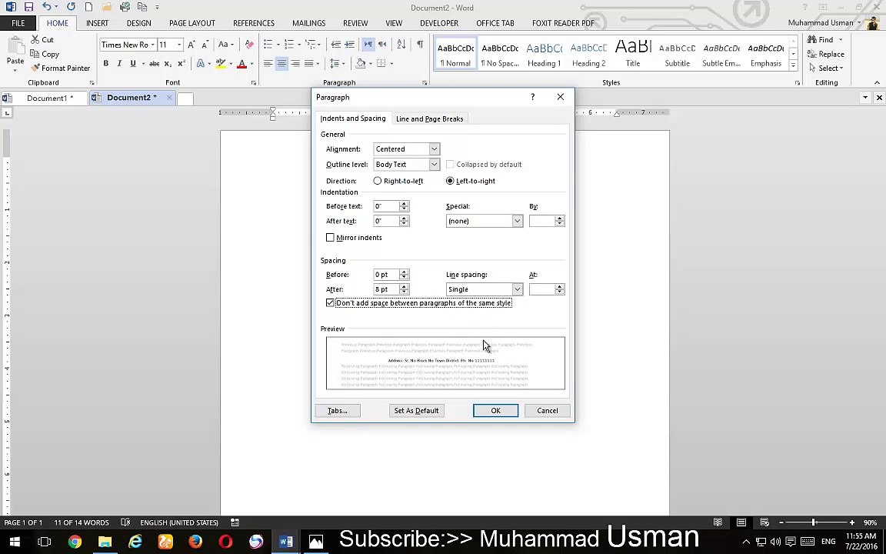Click the Bold formatting icon
886x554 pixels.
tap(105, 64)
